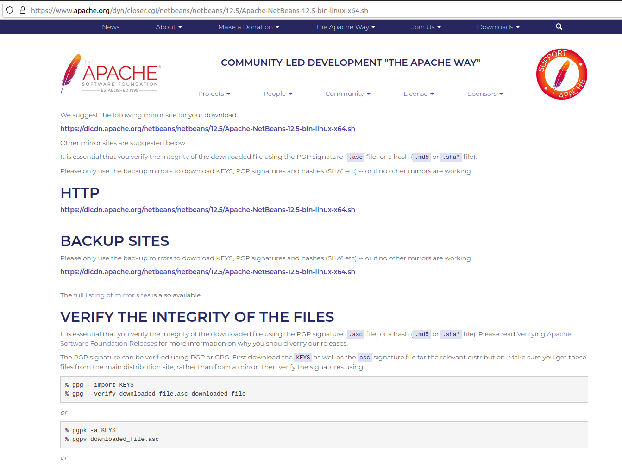Open the Projects dropdown menu
This screenshot has height=465, width=622.
pos(214,94)
